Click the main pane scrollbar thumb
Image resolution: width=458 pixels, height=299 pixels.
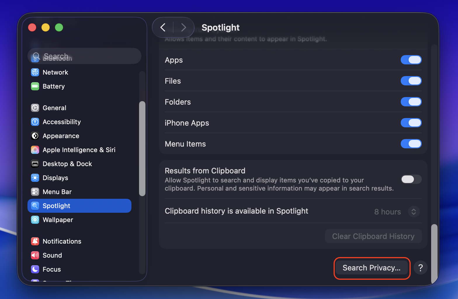point(434,254)
